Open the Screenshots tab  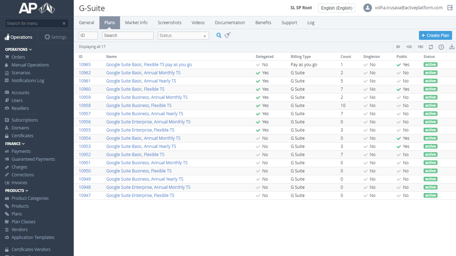click(170, 22)
